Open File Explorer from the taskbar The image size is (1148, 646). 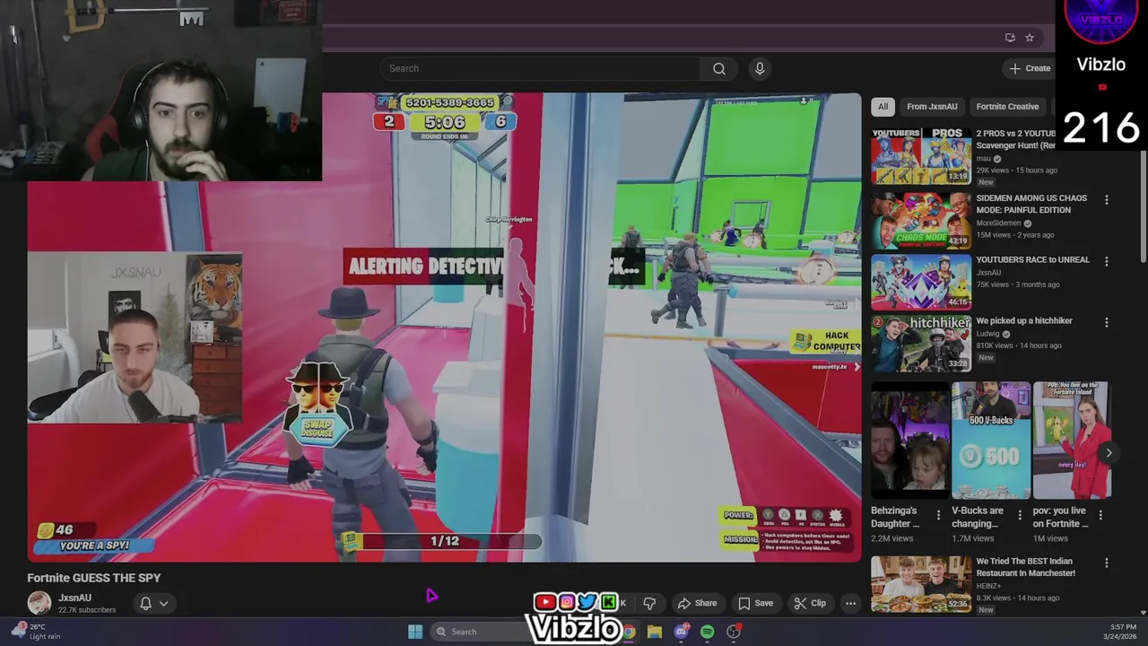click(655, 632)
